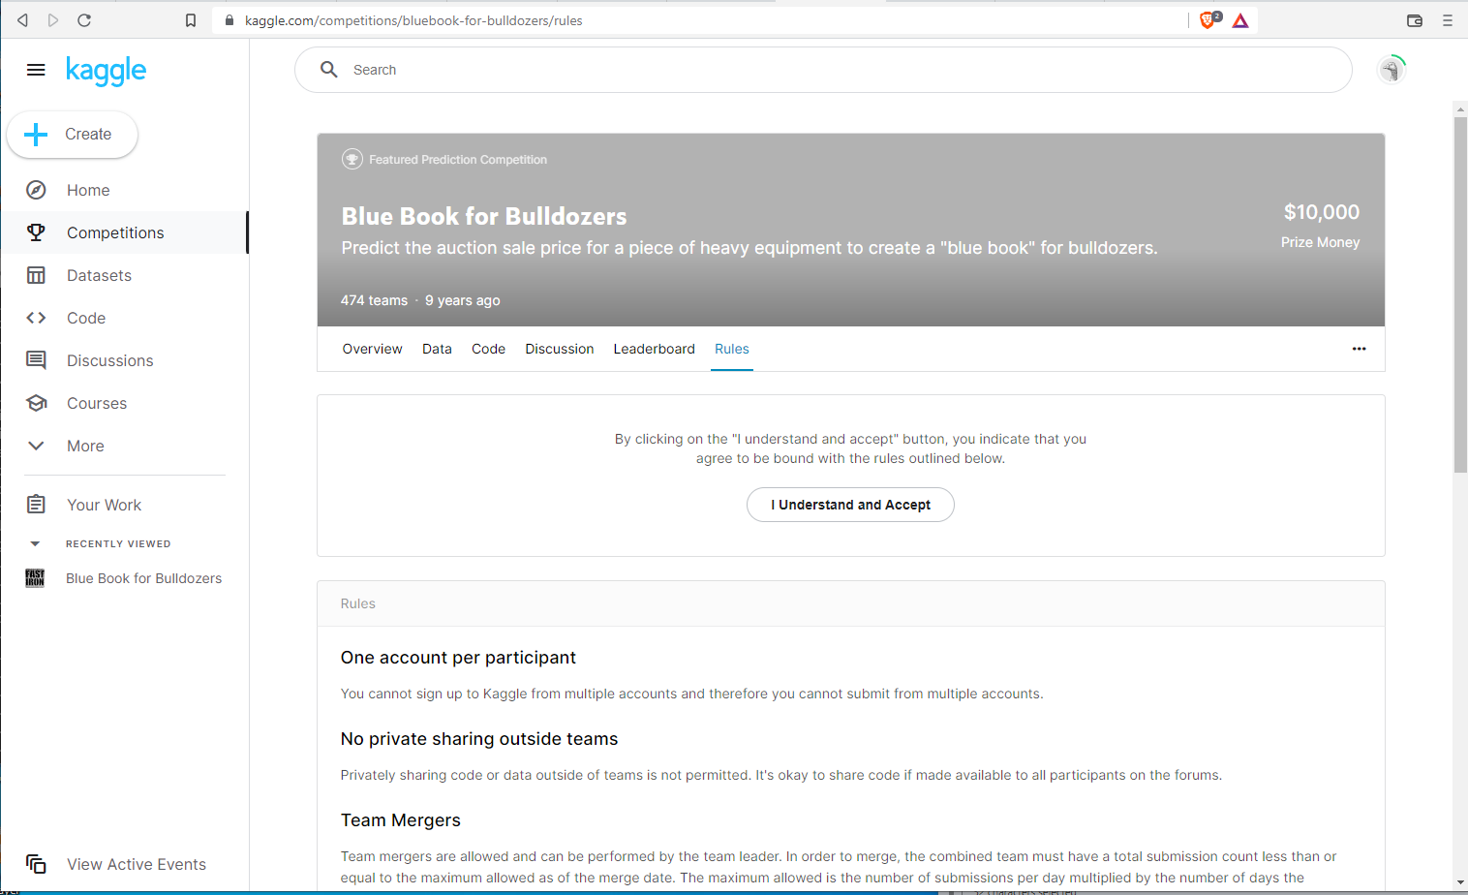This screenshot has width=1468, height=895.
Task: Click the Brave rewards triangle icon
Action: click(1240, 20)
